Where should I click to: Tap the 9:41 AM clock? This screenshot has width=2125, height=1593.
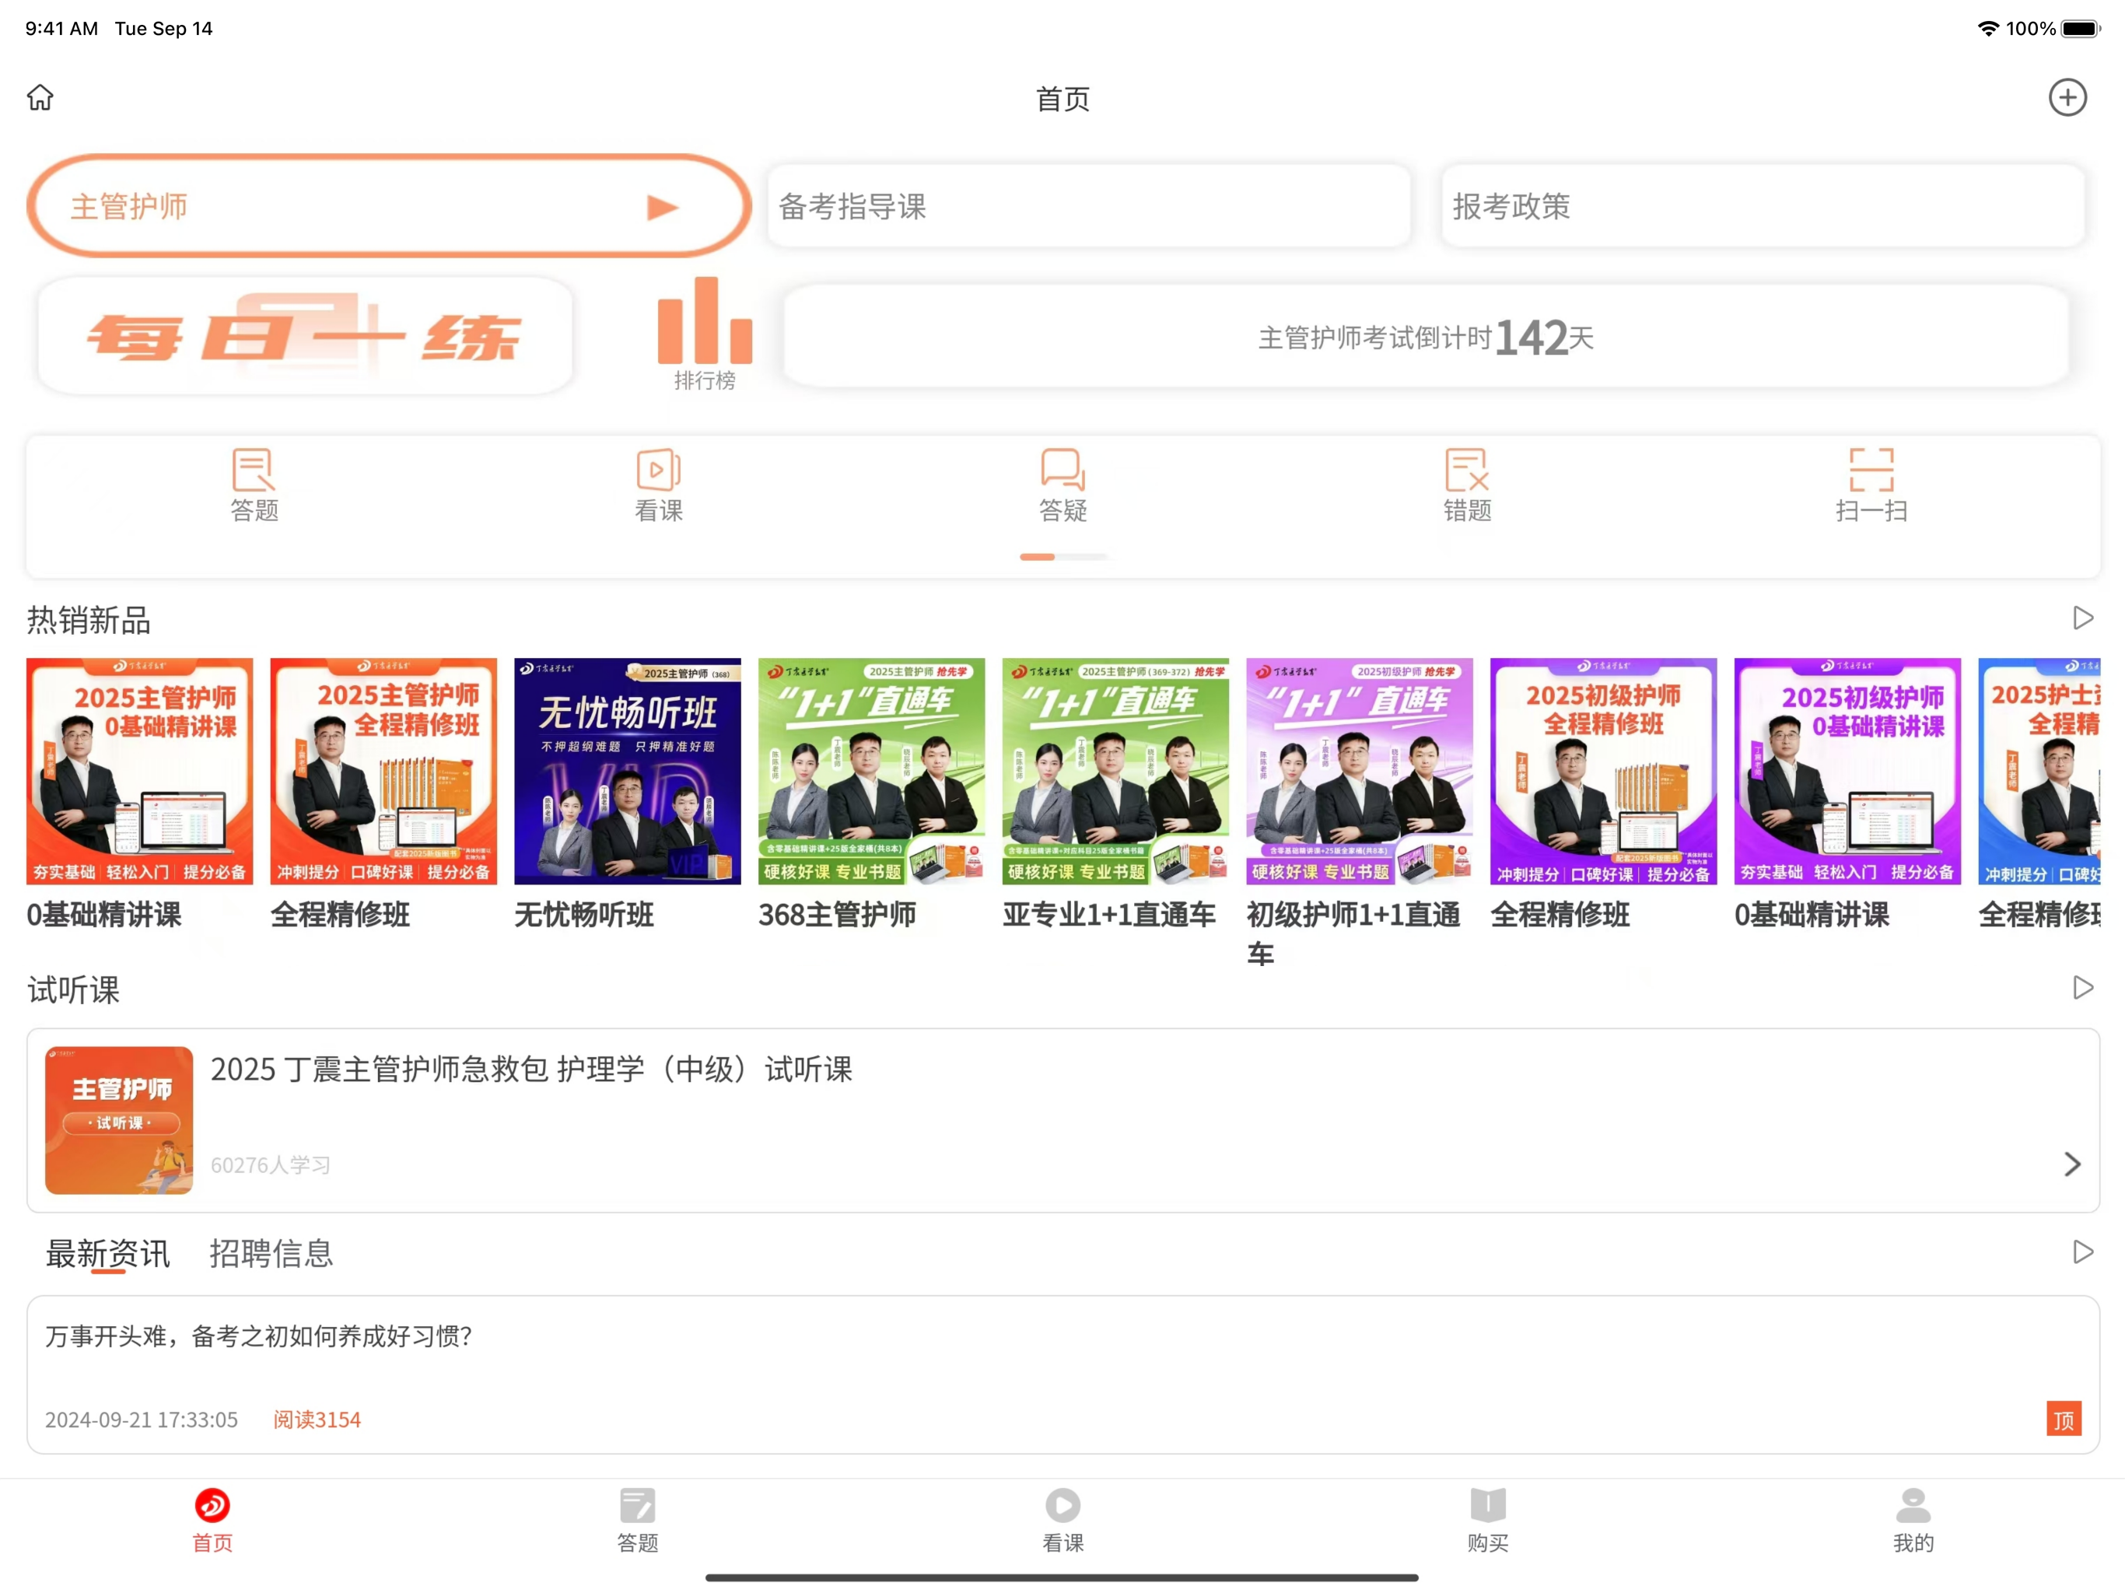coord(61,29)
